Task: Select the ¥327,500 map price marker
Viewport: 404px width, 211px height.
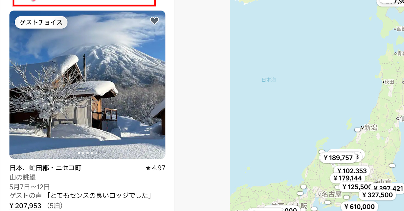Action: tap(377, 195)
